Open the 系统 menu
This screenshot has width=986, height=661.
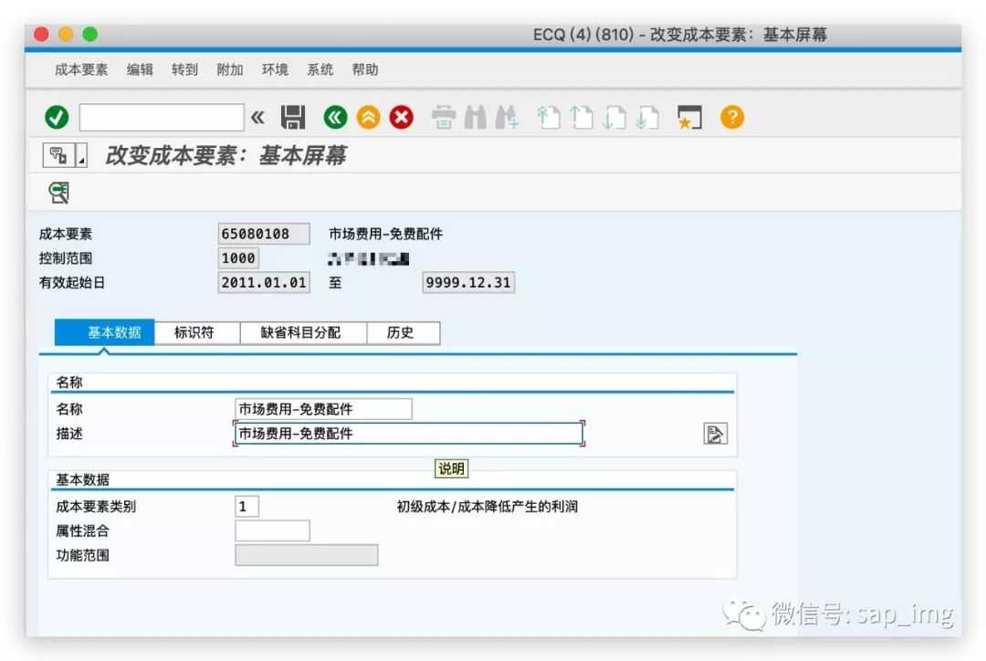320,69
